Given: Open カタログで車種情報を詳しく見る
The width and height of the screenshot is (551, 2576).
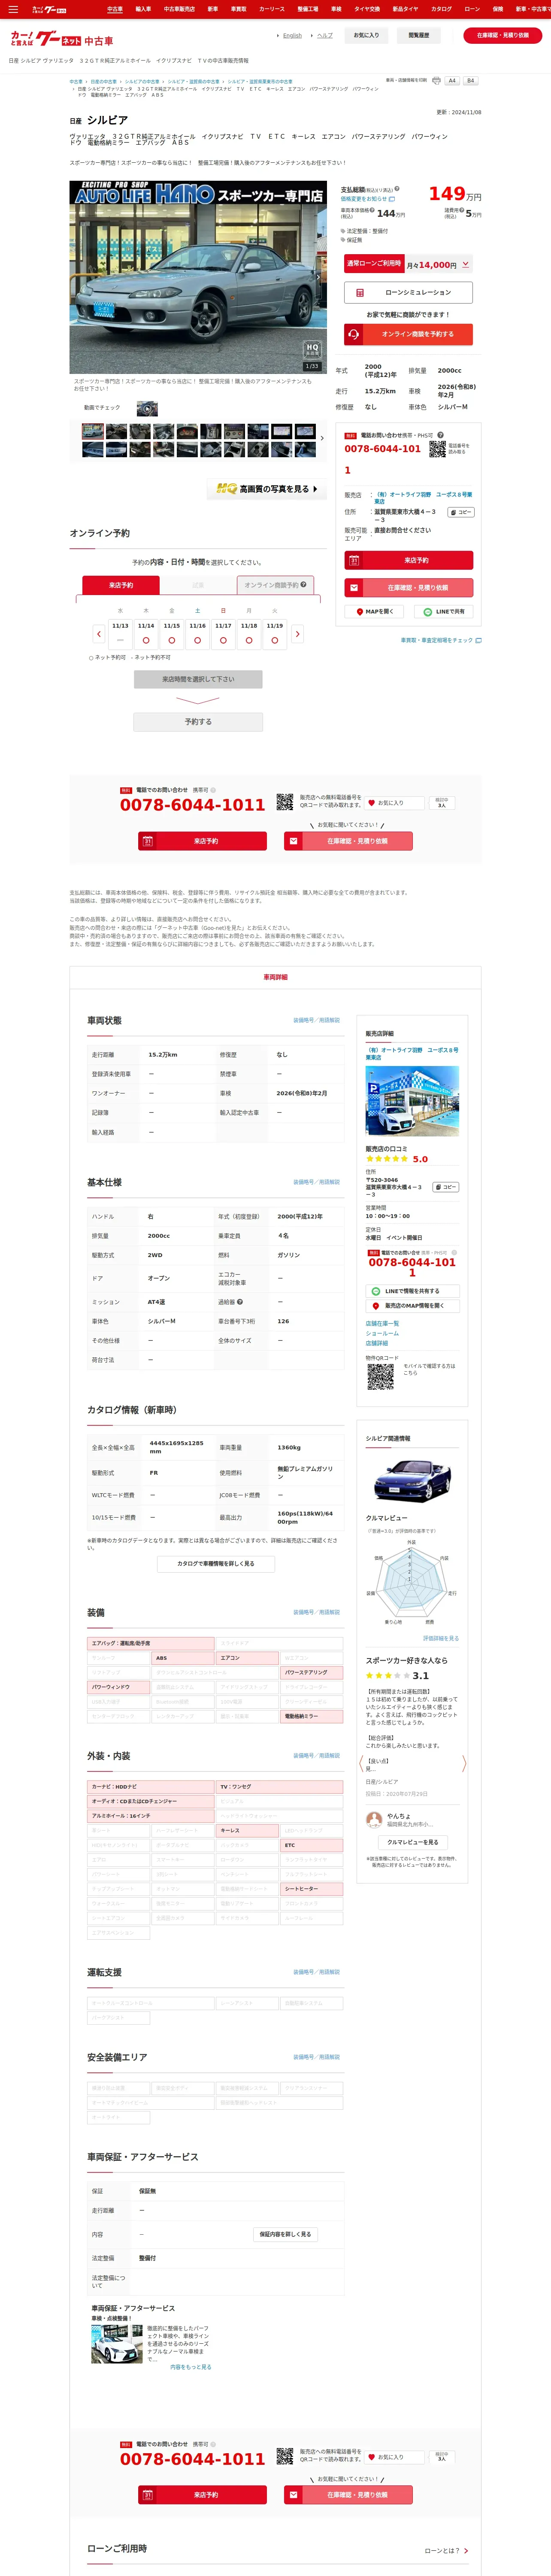Looking at the screenshot, I should [x=216, y=1563].
